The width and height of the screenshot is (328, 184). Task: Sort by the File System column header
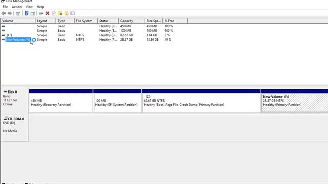(x=86, y=21)
